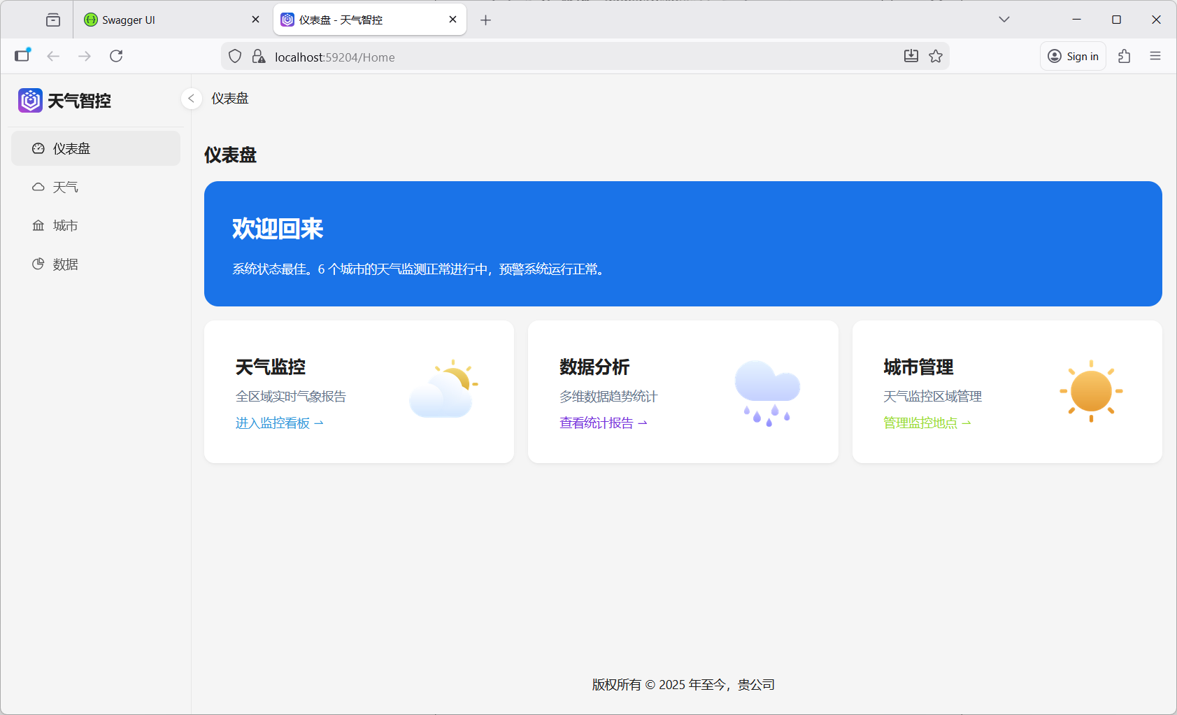Image resolution: width=1177 pixels, height=715 pixels.
Task: Open the 查看统计报告 link
Action: [x=603, y=423]
